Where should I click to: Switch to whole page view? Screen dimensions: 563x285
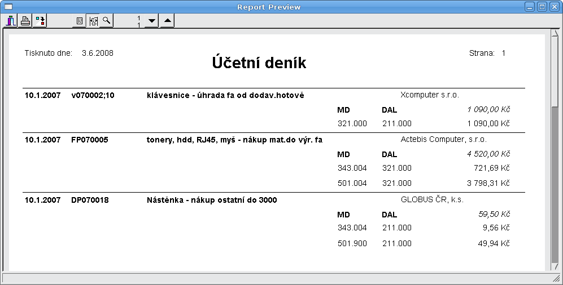click(80, 21)
